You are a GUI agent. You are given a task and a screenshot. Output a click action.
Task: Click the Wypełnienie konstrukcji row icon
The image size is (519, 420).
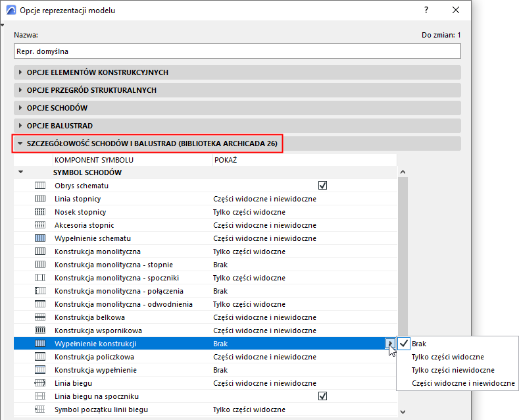click(x=40, y=344)
